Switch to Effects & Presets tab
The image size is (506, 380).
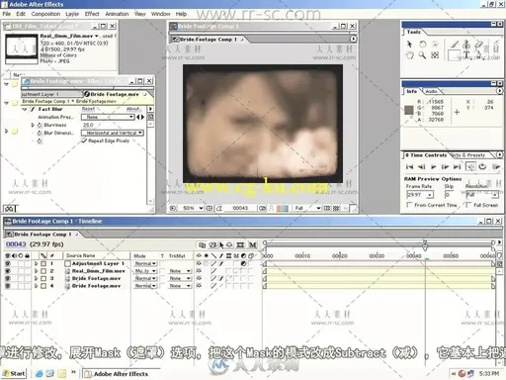click(x=467, y=155)
